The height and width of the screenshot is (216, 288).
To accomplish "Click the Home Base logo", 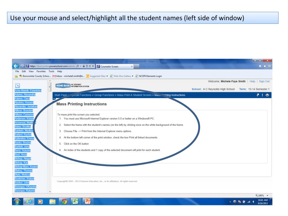I will coord(63,85).
